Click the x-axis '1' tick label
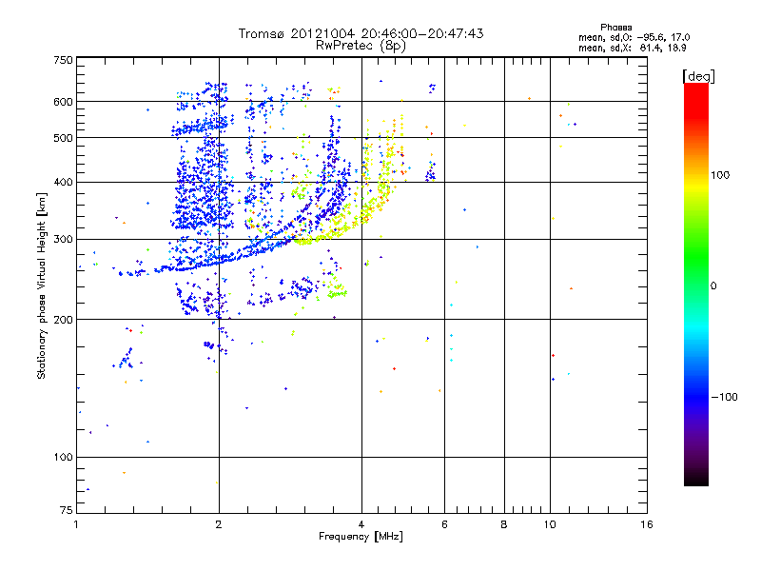761x571 pixels. pyautogui.click(x=76, y=524)
